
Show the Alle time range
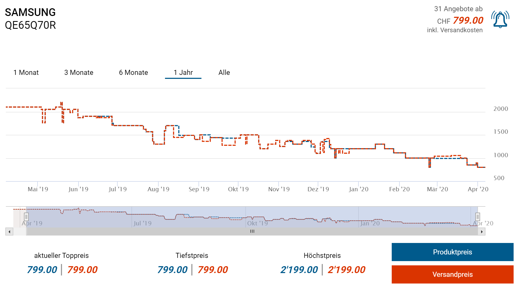click(x=224, y=72)
